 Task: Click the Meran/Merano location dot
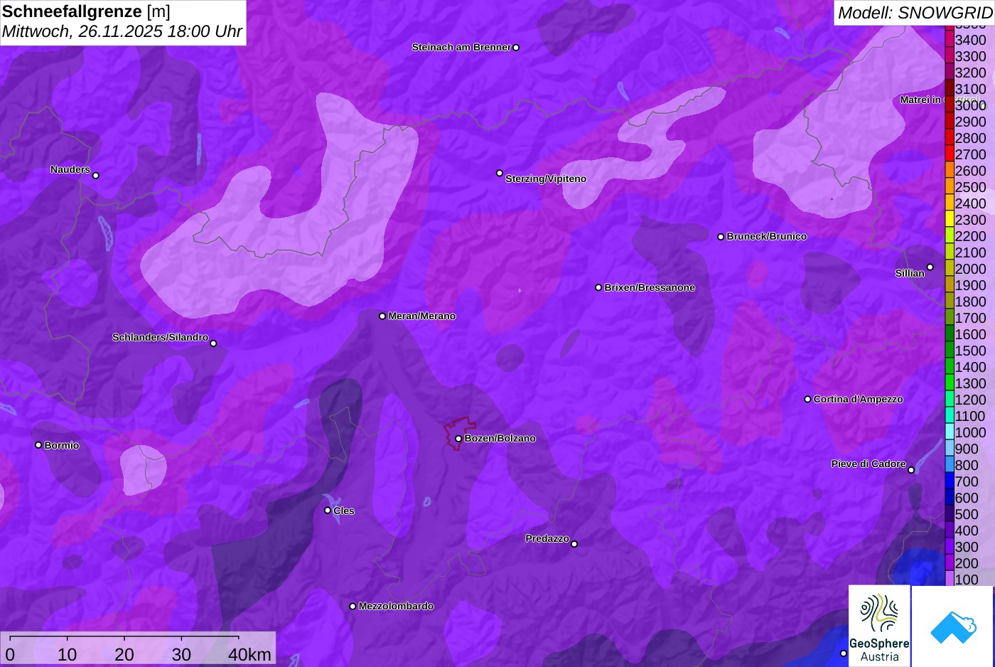[382, 316]
